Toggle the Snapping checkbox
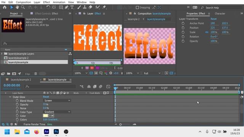 coord(137,8)
